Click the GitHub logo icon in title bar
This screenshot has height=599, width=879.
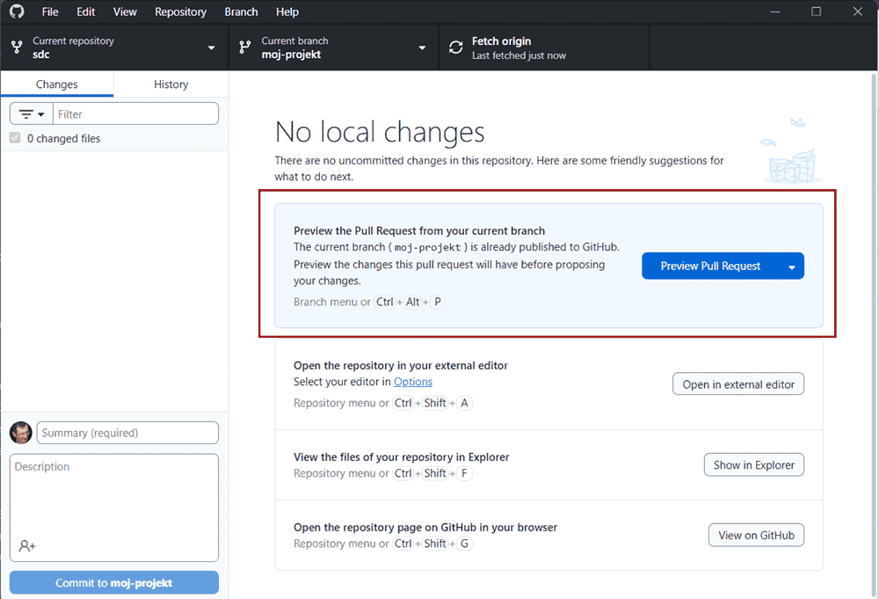point(17,11)
